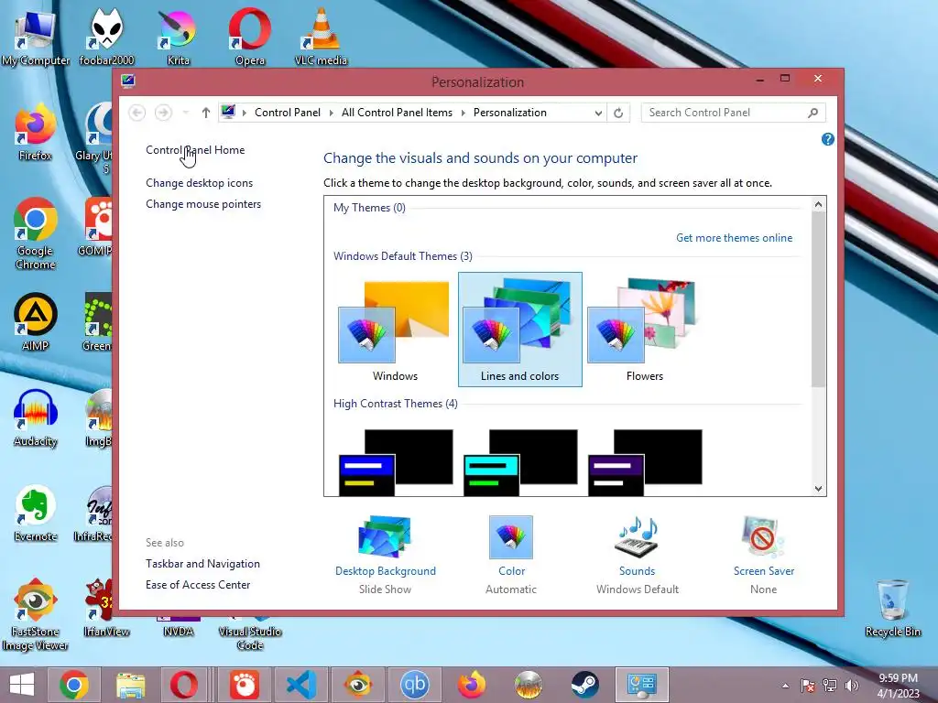
Task: Click the Personalization breadcrumb
Action: 509,113
